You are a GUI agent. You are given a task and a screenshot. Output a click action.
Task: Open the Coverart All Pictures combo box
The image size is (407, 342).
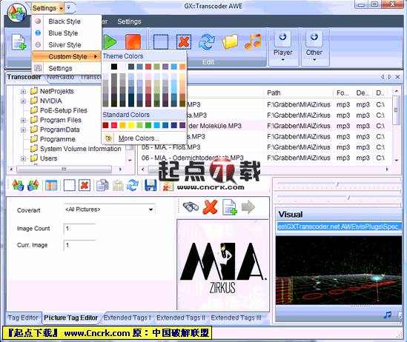click(109, 209)
